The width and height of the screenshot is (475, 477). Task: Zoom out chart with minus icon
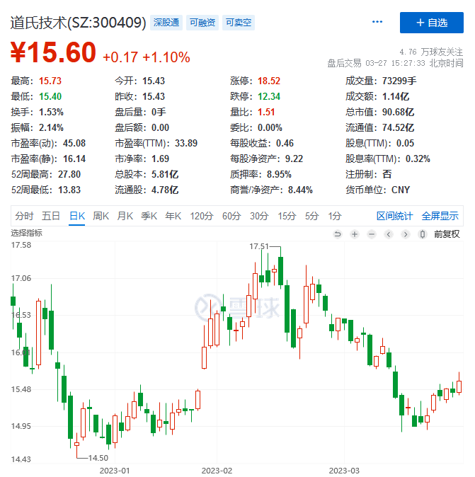click(372, 234)
